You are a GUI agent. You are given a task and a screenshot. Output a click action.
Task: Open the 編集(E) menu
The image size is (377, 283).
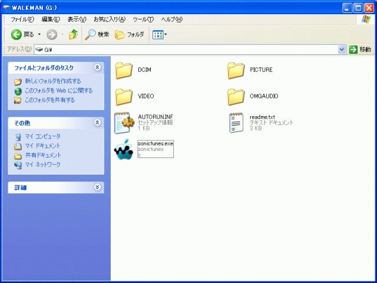[x=51, y=19]
